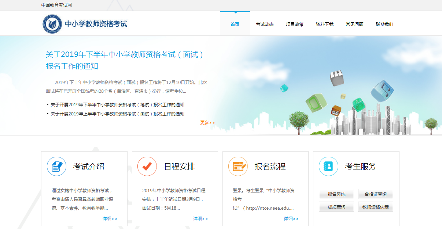442x229 pixels.
Task: Click the 日程安排 red checkmark icon
Action: click(x=147, y=167)
